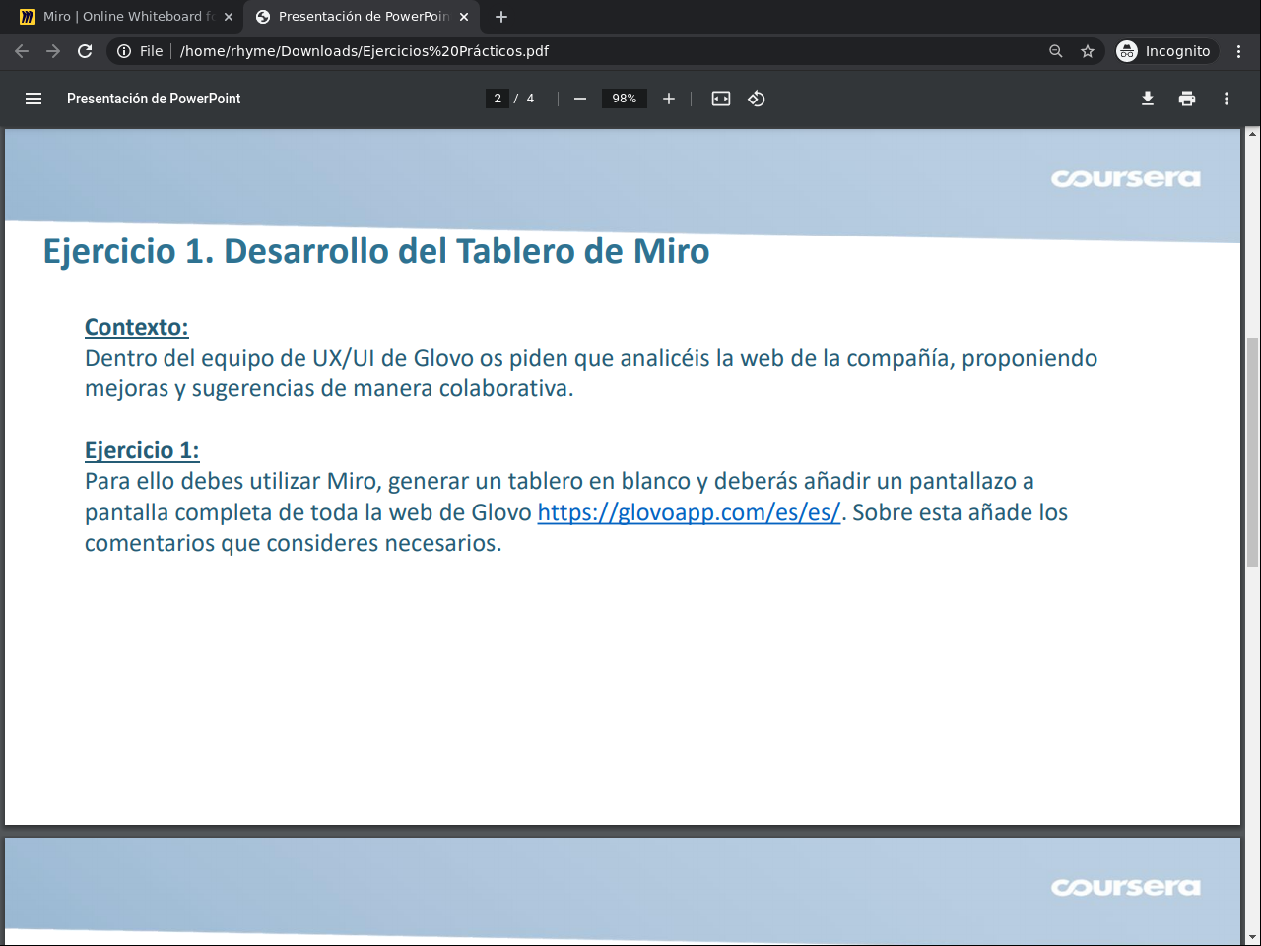Open Chrome's main menu

1239,51
